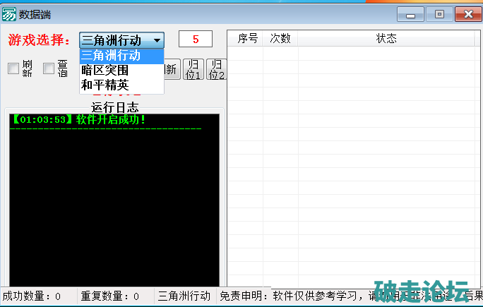Click inside the black run log area

coord(114,205)
